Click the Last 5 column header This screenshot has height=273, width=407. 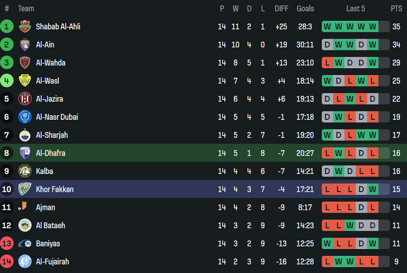pos(355,8)
